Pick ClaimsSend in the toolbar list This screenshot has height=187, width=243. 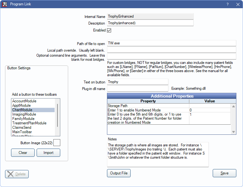(22, 127)
